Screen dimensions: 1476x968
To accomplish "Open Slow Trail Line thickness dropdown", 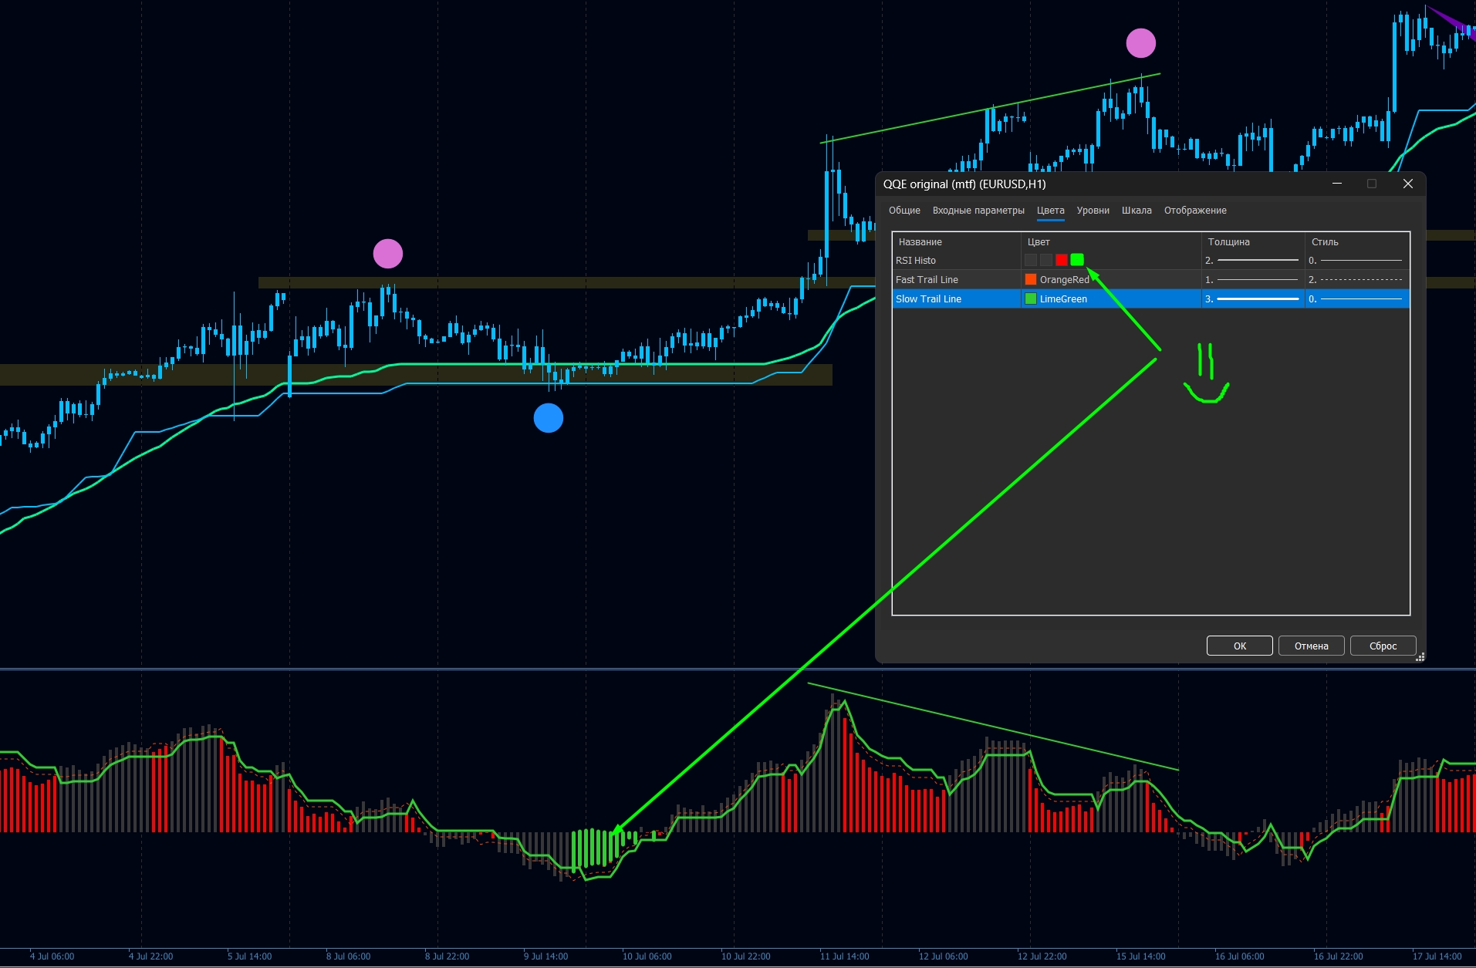I will (1253, 298).
